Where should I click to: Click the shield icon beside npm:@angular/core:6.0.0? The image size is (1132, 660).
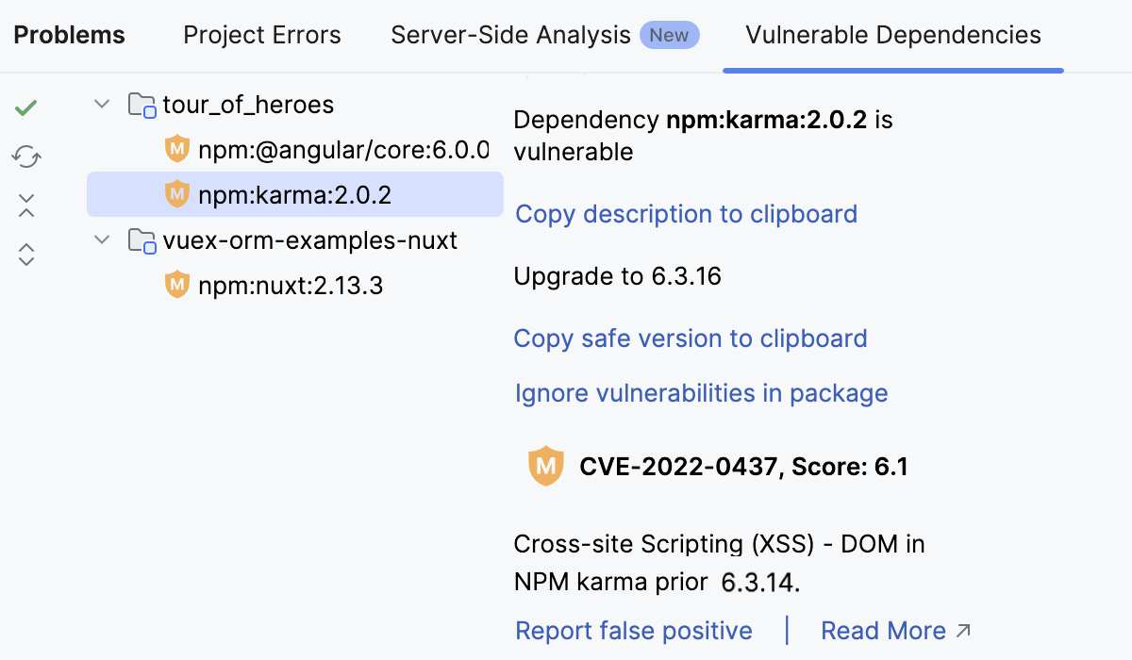point(176,149)
